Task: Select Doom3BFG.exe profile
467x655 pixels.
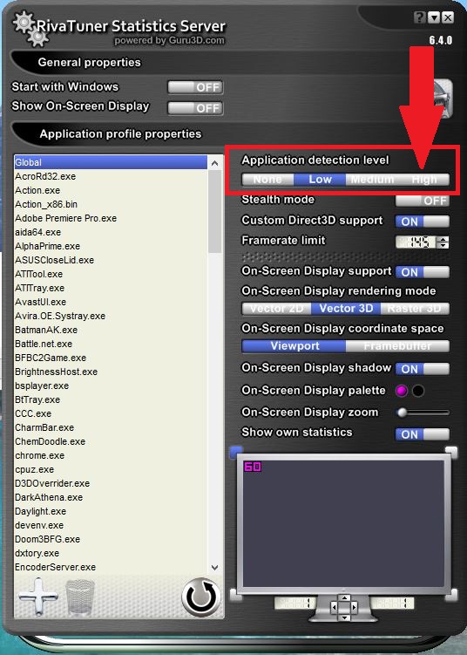Action: pyautogui.click(x=111, y=539)
